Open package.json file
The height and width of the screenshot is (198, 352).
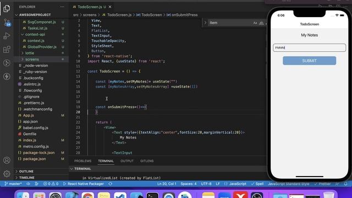(34, 159)
